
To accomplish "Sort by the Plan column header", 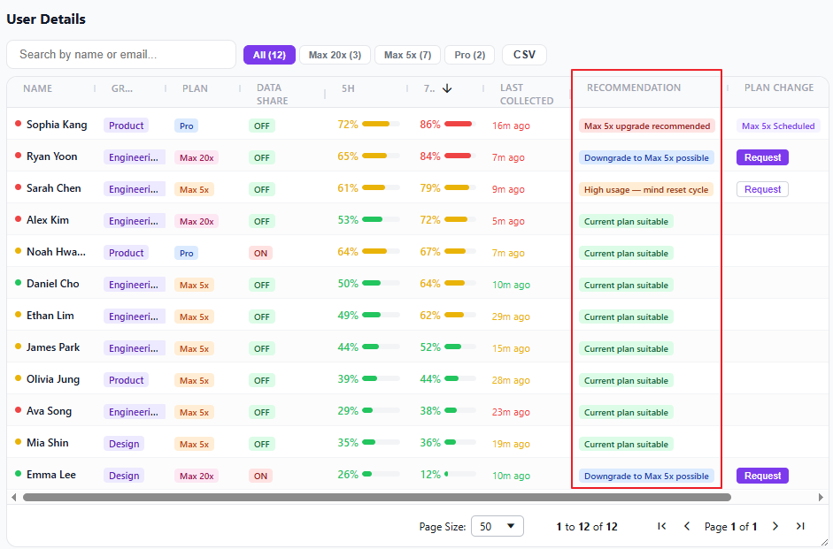I will [x=195, y=88].
